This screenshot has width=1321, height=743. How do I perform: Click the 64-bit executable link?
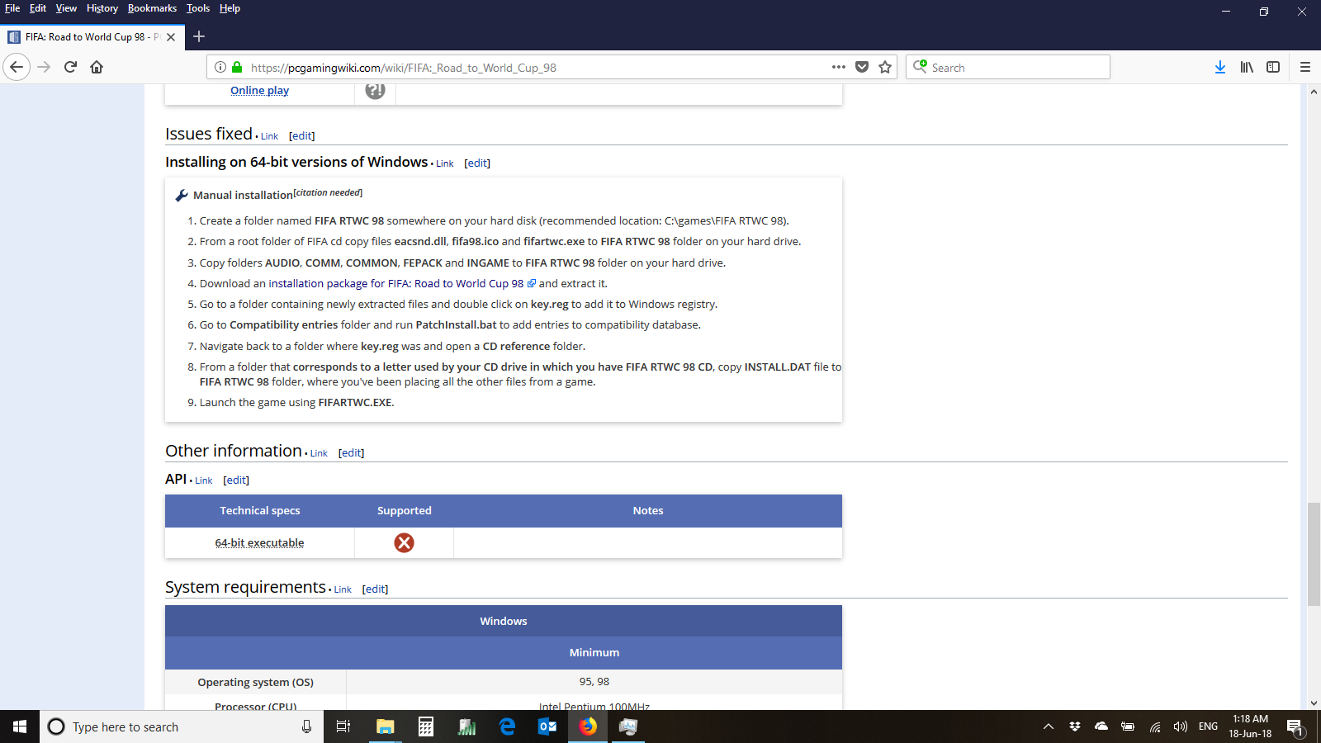tap(259, 542)
